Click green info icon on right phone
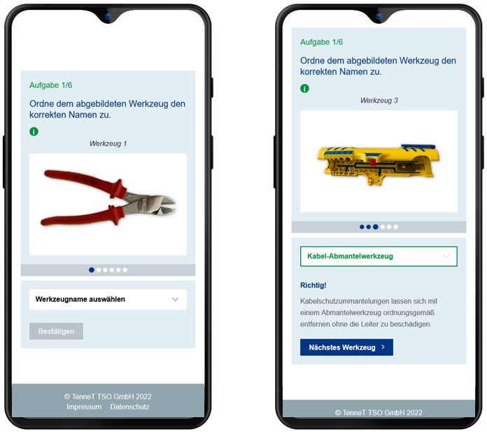The height and width of the screenshot is (434, 487). point(304,88)
